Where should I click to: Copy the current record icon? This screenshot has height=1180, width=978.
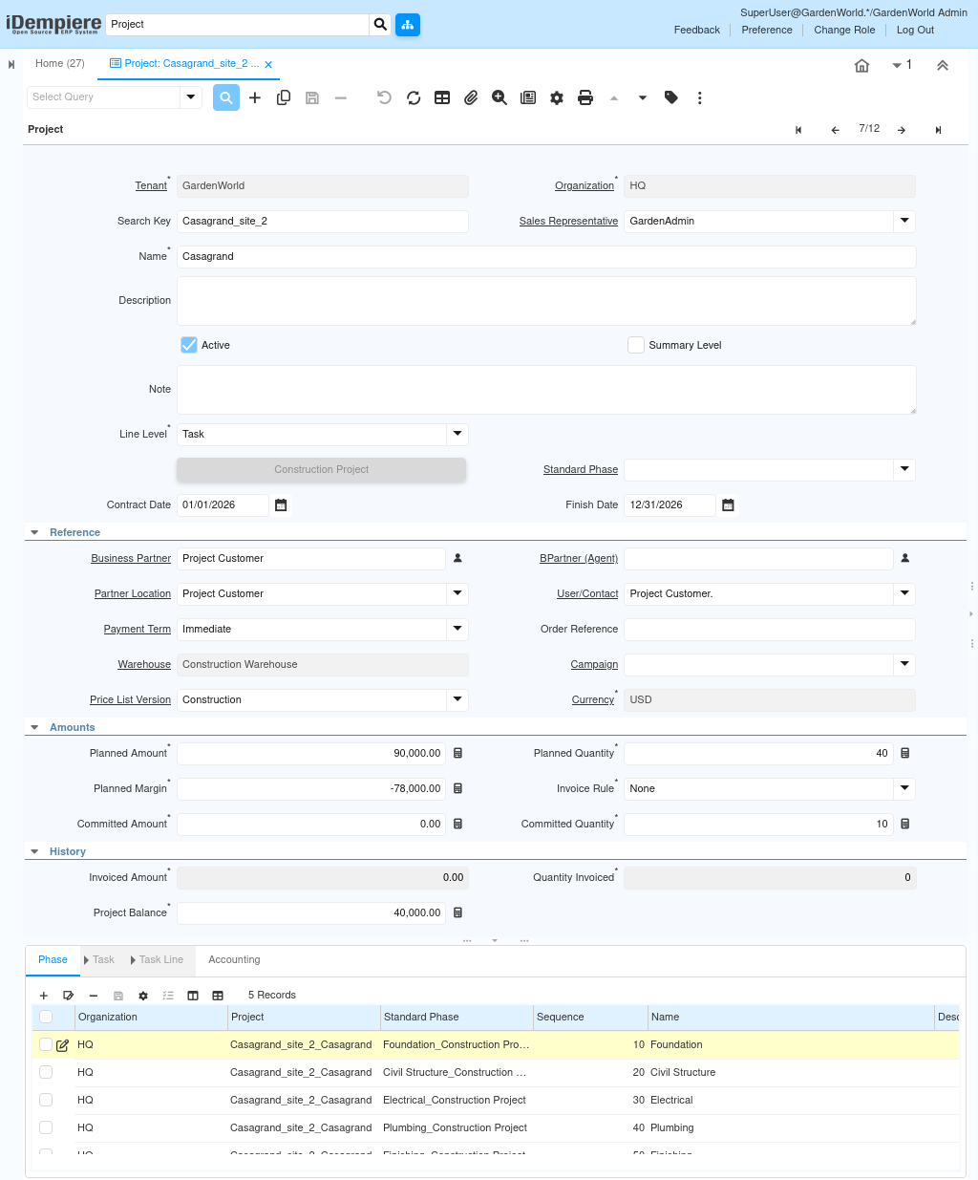click(284, 97)
